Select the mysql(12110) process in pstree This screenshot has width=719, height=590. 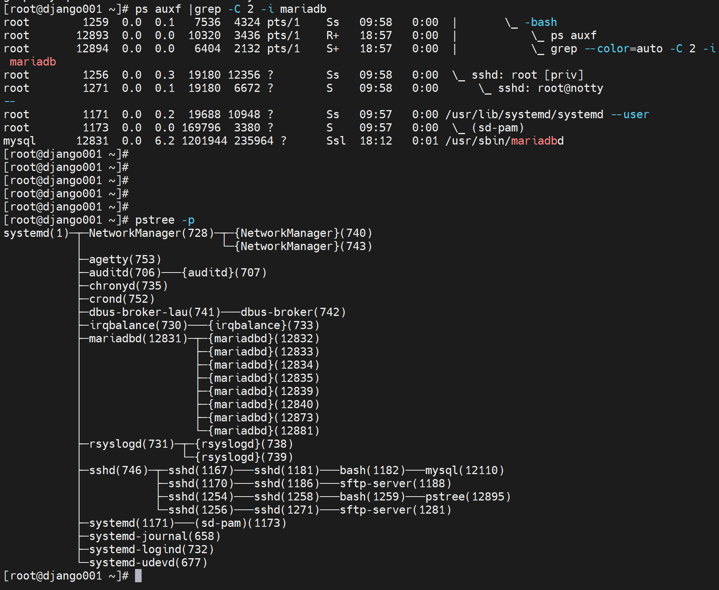pyautogui.click(x=464, y=470)
